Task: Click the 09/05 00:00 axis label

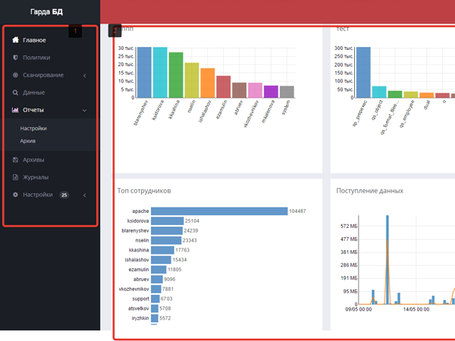Action: point(359,309)
